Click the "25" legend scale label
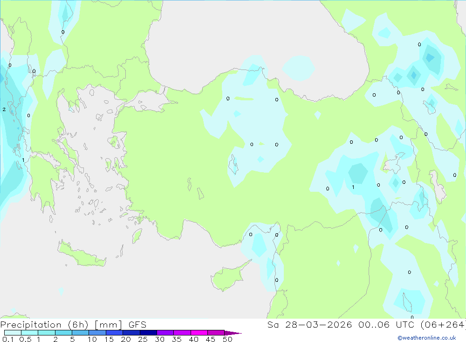The width and height of the screenshot is (466, 342). (x=143, y=339)
